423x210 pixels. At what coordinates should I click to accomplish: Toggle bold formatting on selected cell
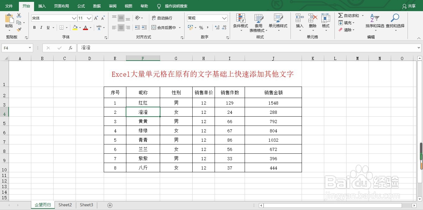pyautogui.click(x=34, y=28)
